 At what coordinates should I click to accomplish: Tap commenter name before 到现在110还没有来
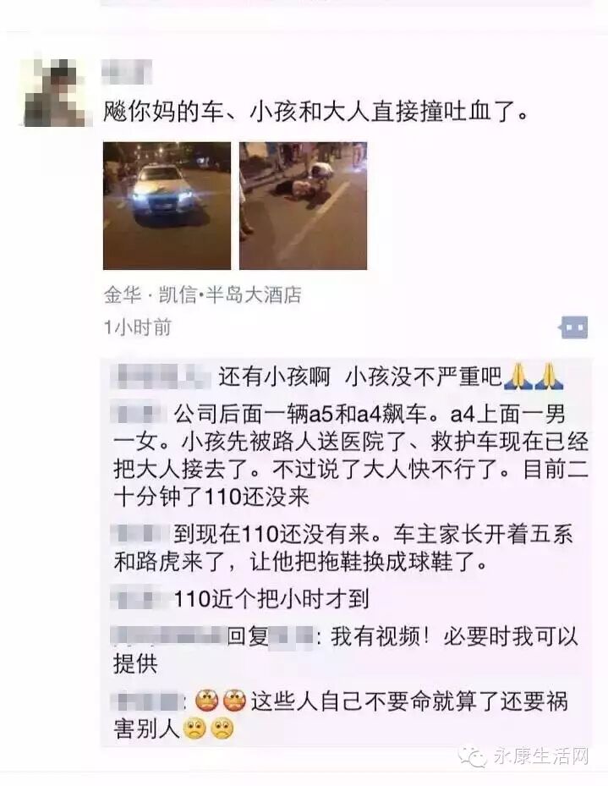tap(140, 533)
